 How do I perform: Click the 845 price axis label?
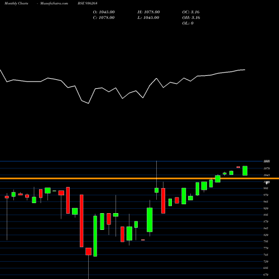point(266,228)
